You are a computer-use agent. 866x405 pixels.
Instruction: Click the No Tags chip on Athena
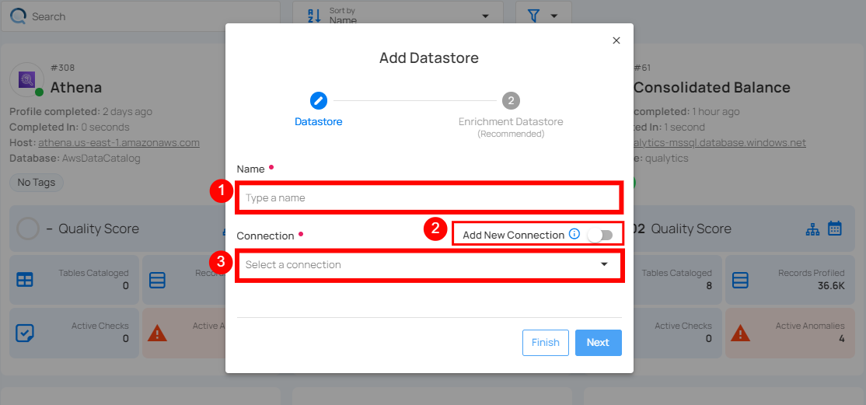pos(36,182)
